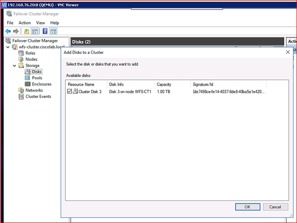Select Disks under Storage
Screen dimensions: 297x223
pos(37,72)
